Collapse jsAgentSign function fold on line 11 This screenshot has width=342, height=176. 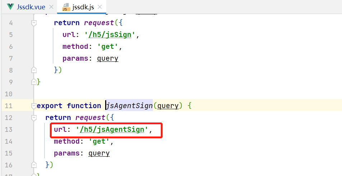coord(34,106)
